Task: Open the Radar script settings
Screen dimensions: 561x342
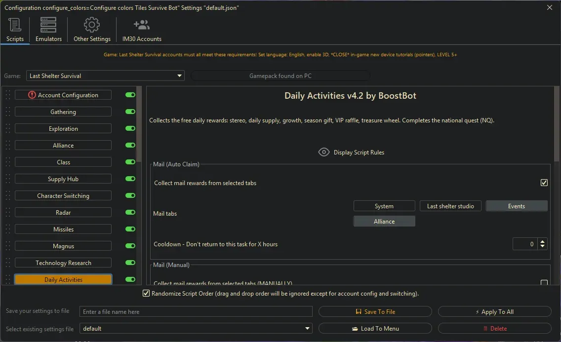Action: pos(63,213)
